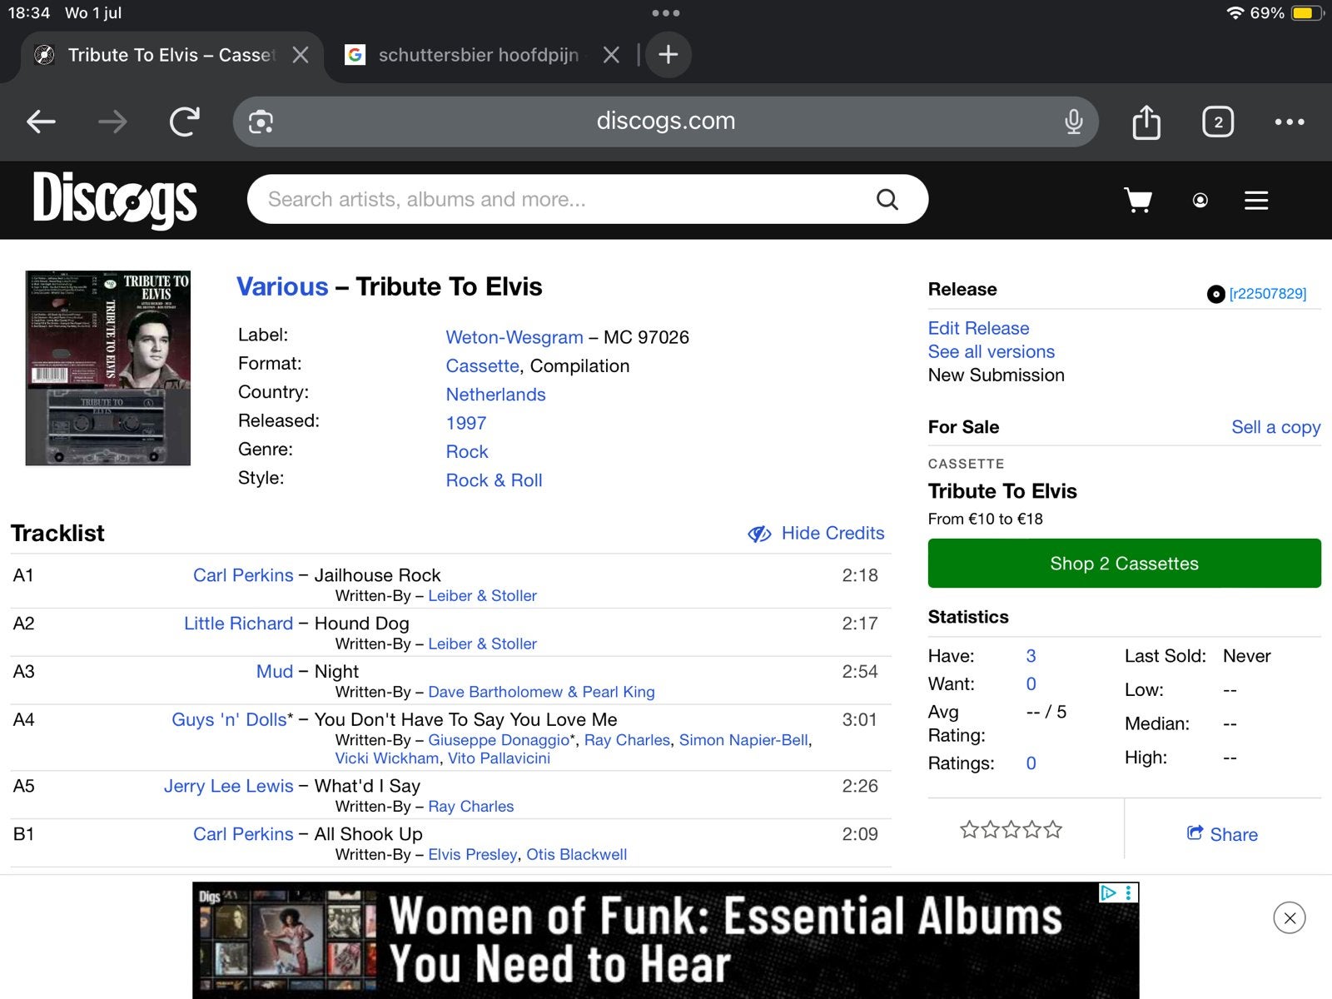Image resolution: width=1332 pixels, height=999 pixels.
Task: Open the Tribute To Elvis cover thumbnail
Action: [x=108, y=368]
